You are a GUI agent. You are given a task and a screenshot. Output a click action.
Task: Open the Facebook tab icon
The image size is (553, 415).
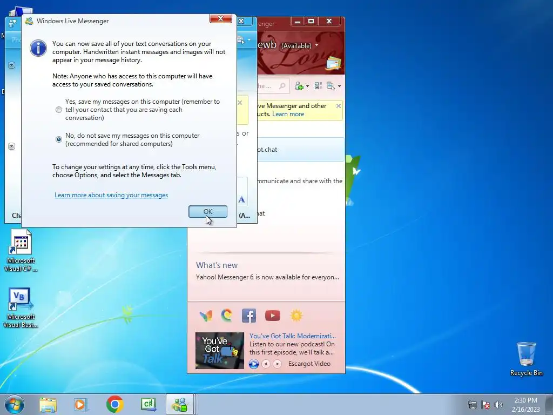pyautogui.click(x=249, y=316)
